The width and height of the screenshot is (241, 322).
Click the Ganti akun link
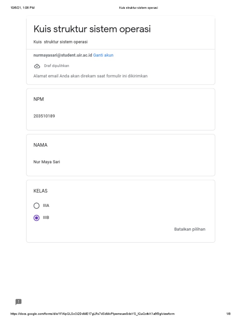tap(103, 55)
